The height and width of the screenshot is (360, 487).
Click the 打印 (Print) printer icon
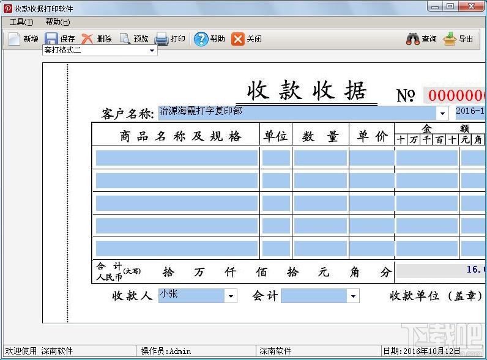[162, 39]
